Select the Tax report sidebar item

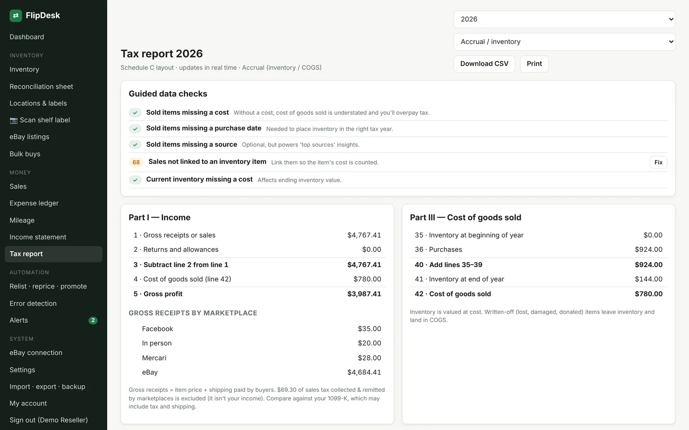(53, 254)
